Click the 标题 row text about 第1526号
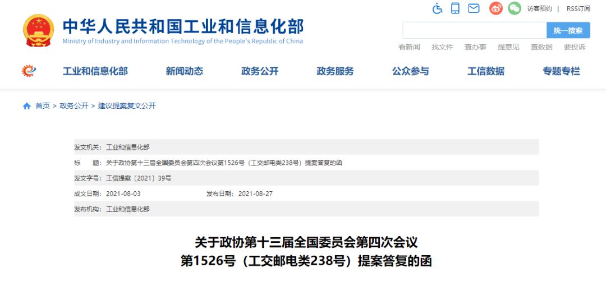 224,163
